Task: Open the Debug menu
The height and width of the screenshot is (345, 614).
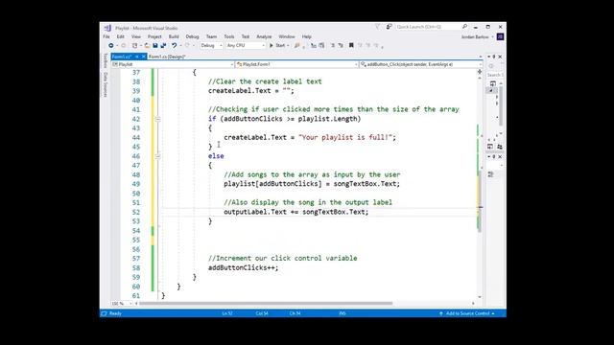Action: (192, 36)
